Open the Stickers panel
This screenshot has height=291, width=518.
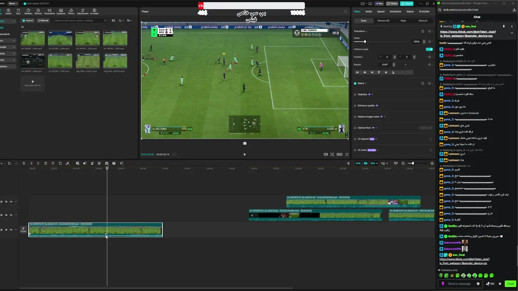[x=28, y=11]
